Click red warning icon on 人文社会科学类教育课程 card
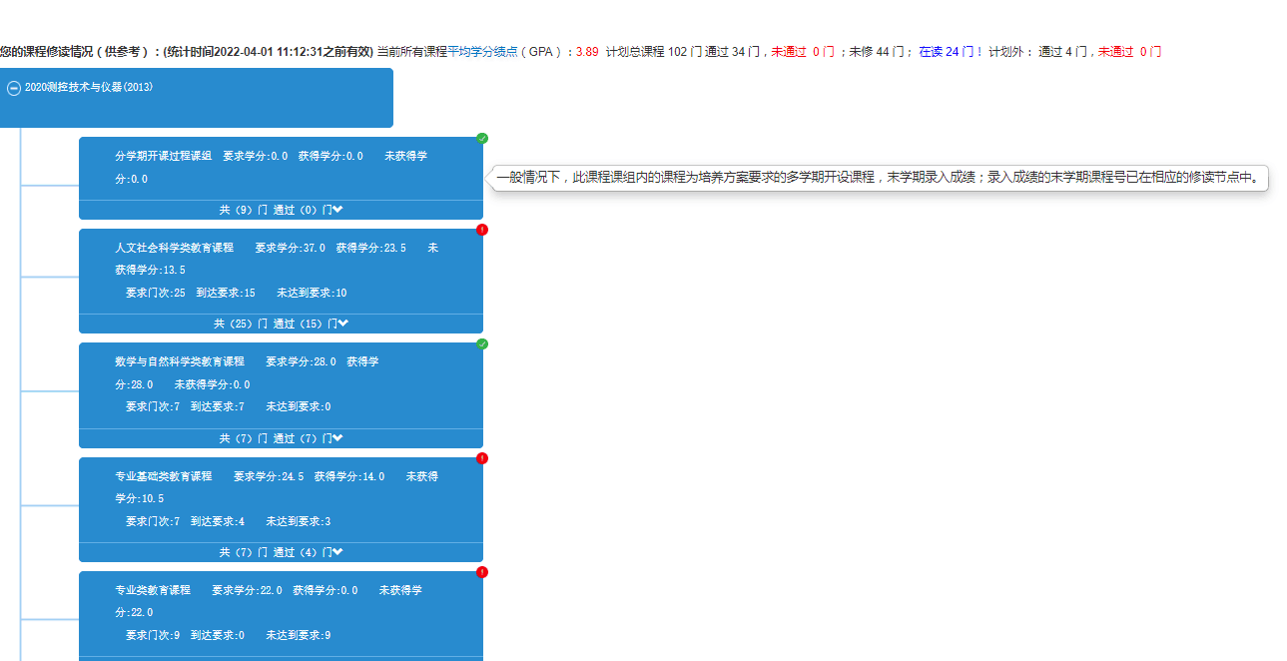The width and height of the screenshot is (1287, 661). 482,230
